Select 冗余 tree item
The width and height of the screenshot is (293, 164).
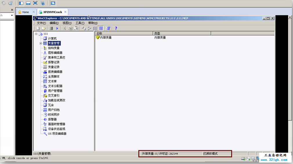point(51,105)
